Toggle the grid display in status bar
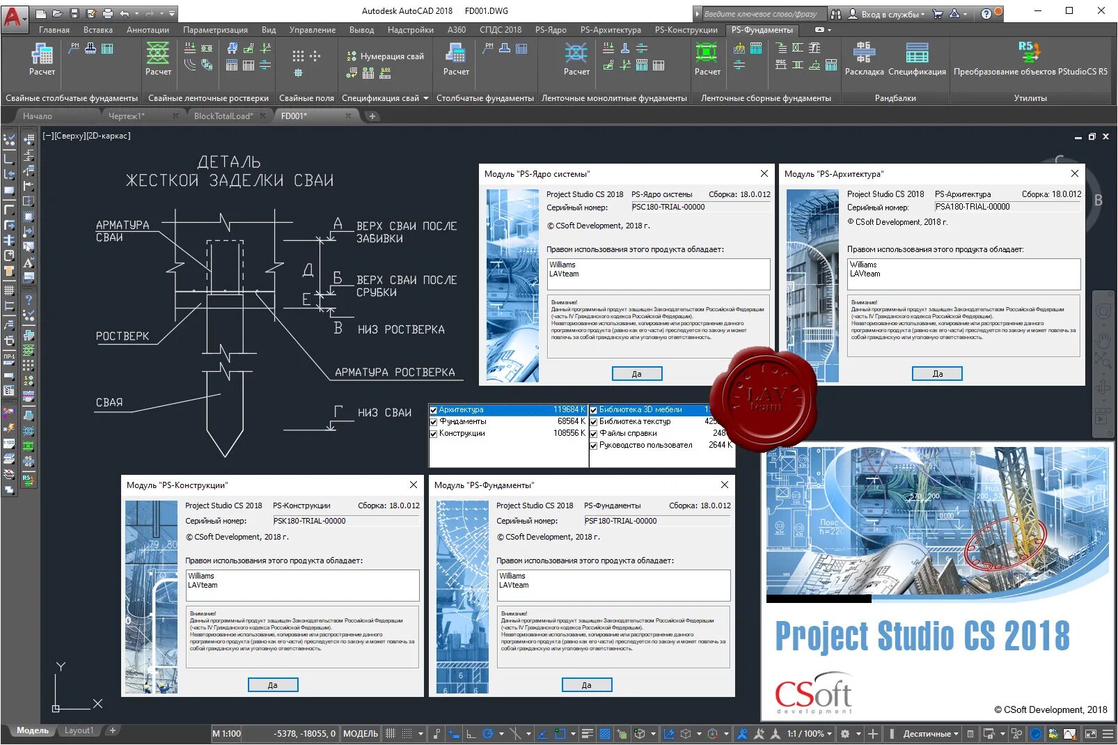Screen dimensions: 1118x745 (391, 733)
